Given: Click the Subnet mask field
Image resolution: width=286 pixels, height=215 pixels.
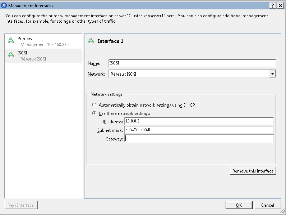Looking at the screenshot, I should (199, 130).
